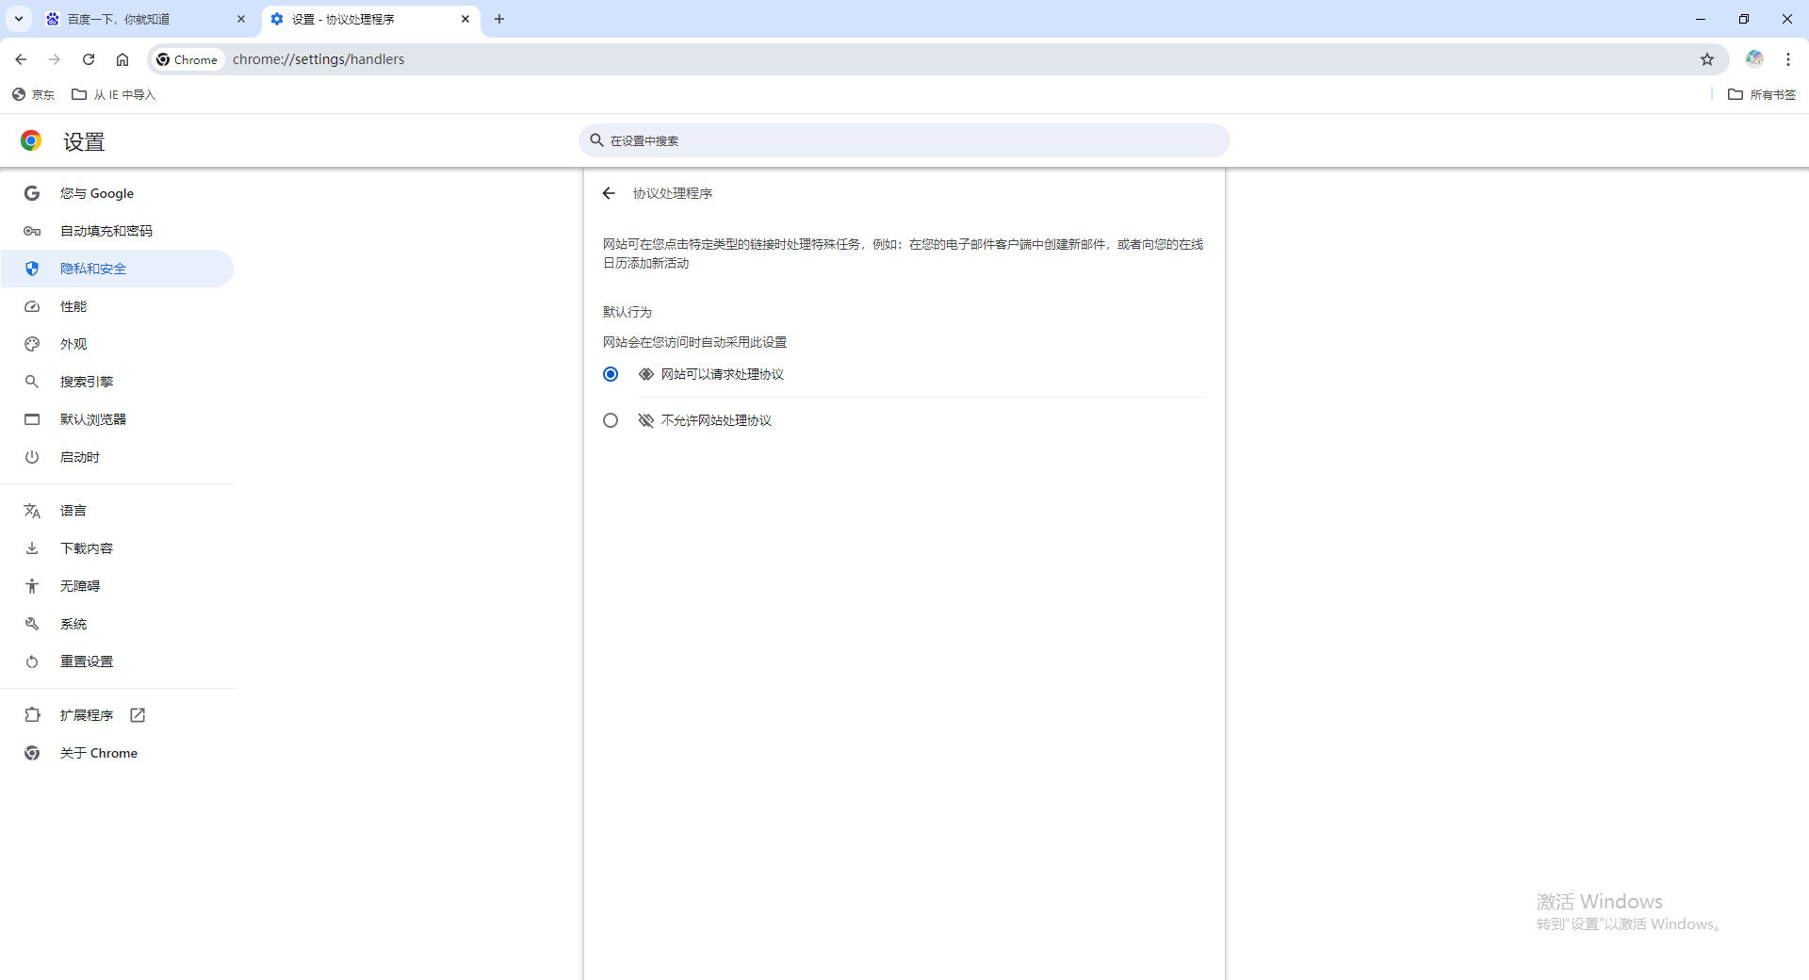Click the Chrome site info chip
This screenshot has height=980, width=1809.
point(187,59)
